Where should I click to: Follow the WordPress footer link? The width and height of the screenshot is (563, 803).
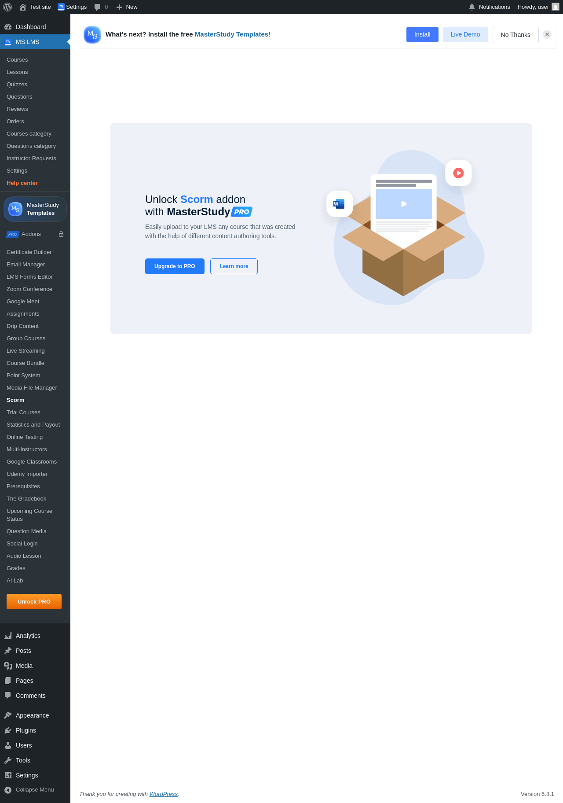[164, 794]
